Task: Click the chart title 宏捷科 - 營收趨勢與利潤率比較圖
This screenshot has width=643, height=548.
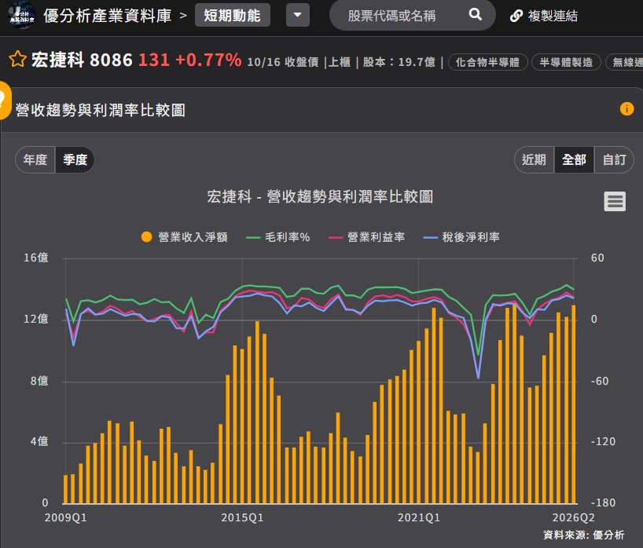Action: pyautogui.click(x=320, y=196)
